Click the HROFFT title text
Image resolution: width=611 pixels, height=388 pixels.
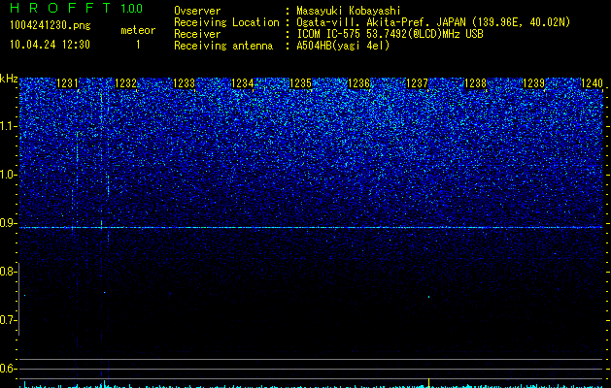tap(60, 8)
